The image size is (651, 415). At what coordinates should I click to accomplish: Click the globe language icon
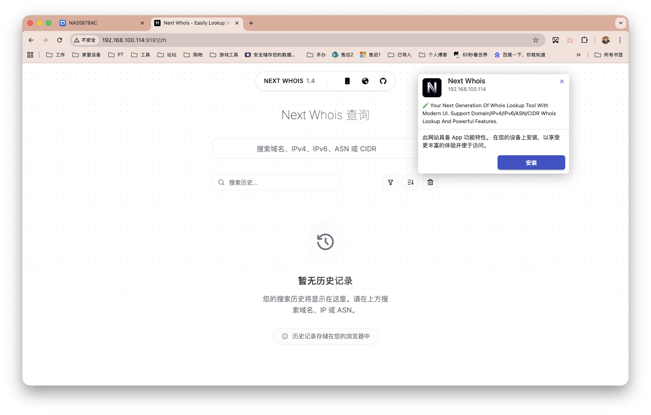click(x=365, y=81)
